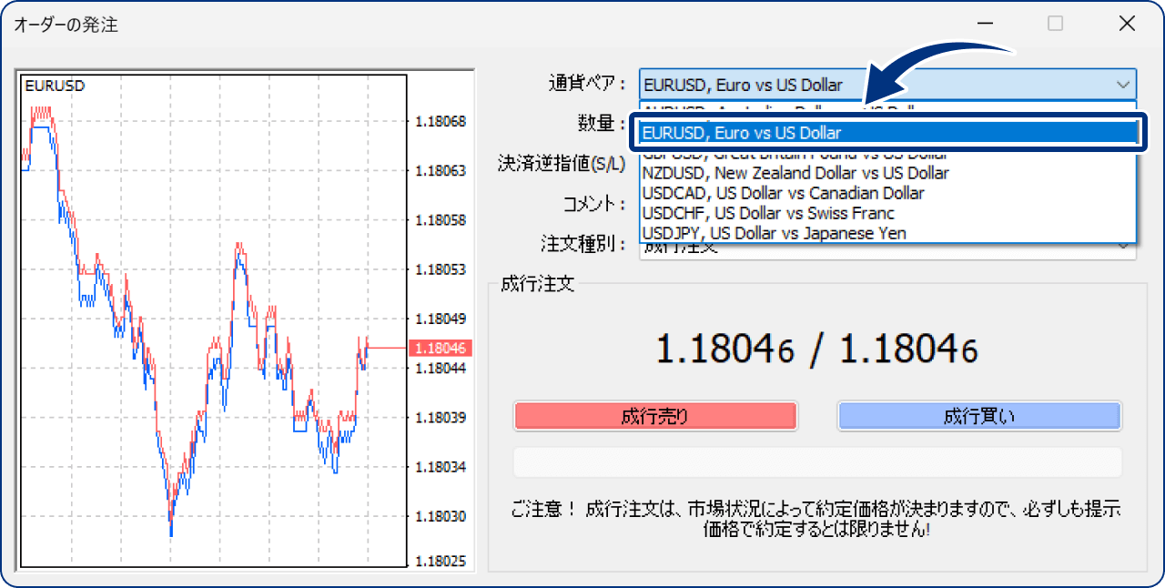Open the 注文種別 dropdown arrow
Screen dimensions: 1165x588
(1123, 245)
